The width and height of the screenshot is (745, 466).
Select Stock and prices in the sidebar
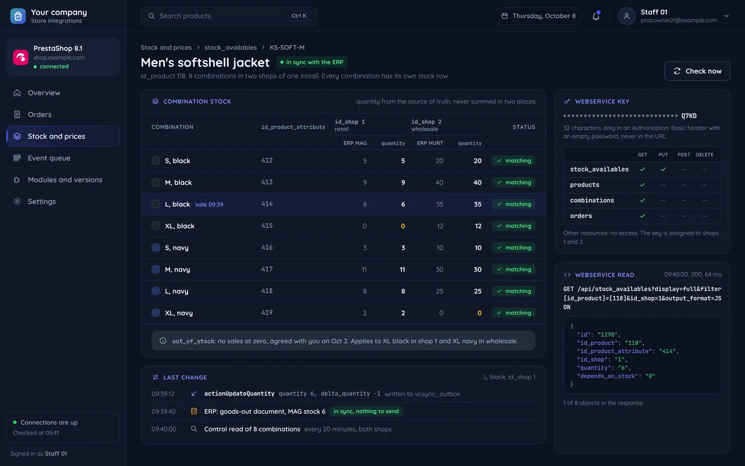(x=63, y=136)
